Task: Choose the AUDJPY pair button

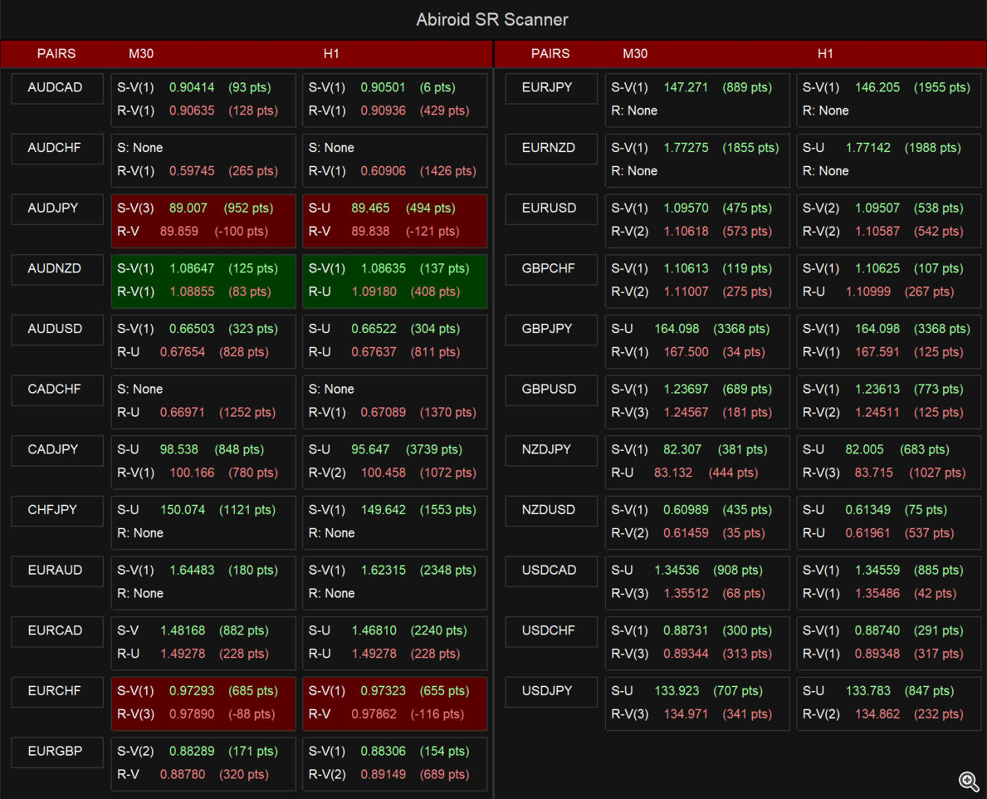Action: [x=57, y=209]
